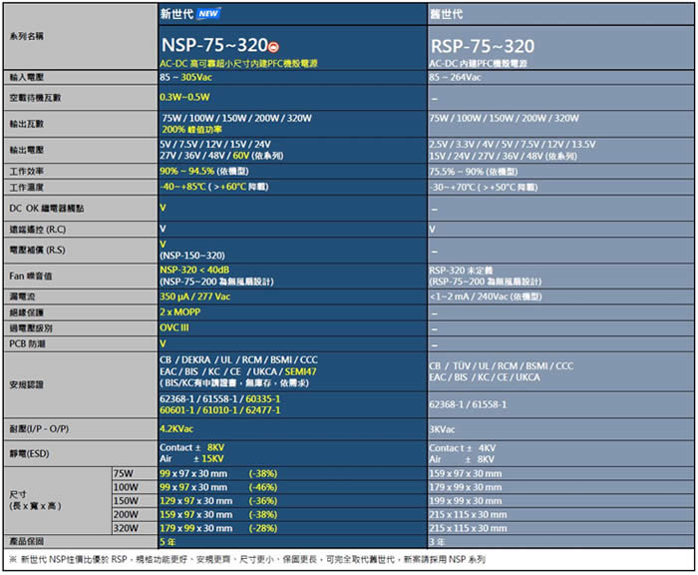Image resolution: width=698 pixels, height=575 pixels.
Task: Click the 2 x MOPP insulation value
Action: pyautogui.click(x=180, y=312)
